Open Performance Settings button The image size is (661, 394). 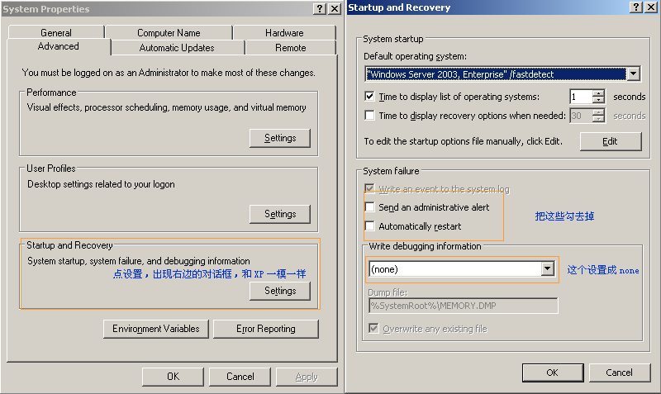click(279, 138)
